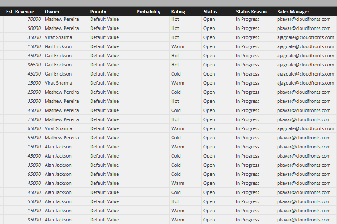Click the Priority column header

98,12
